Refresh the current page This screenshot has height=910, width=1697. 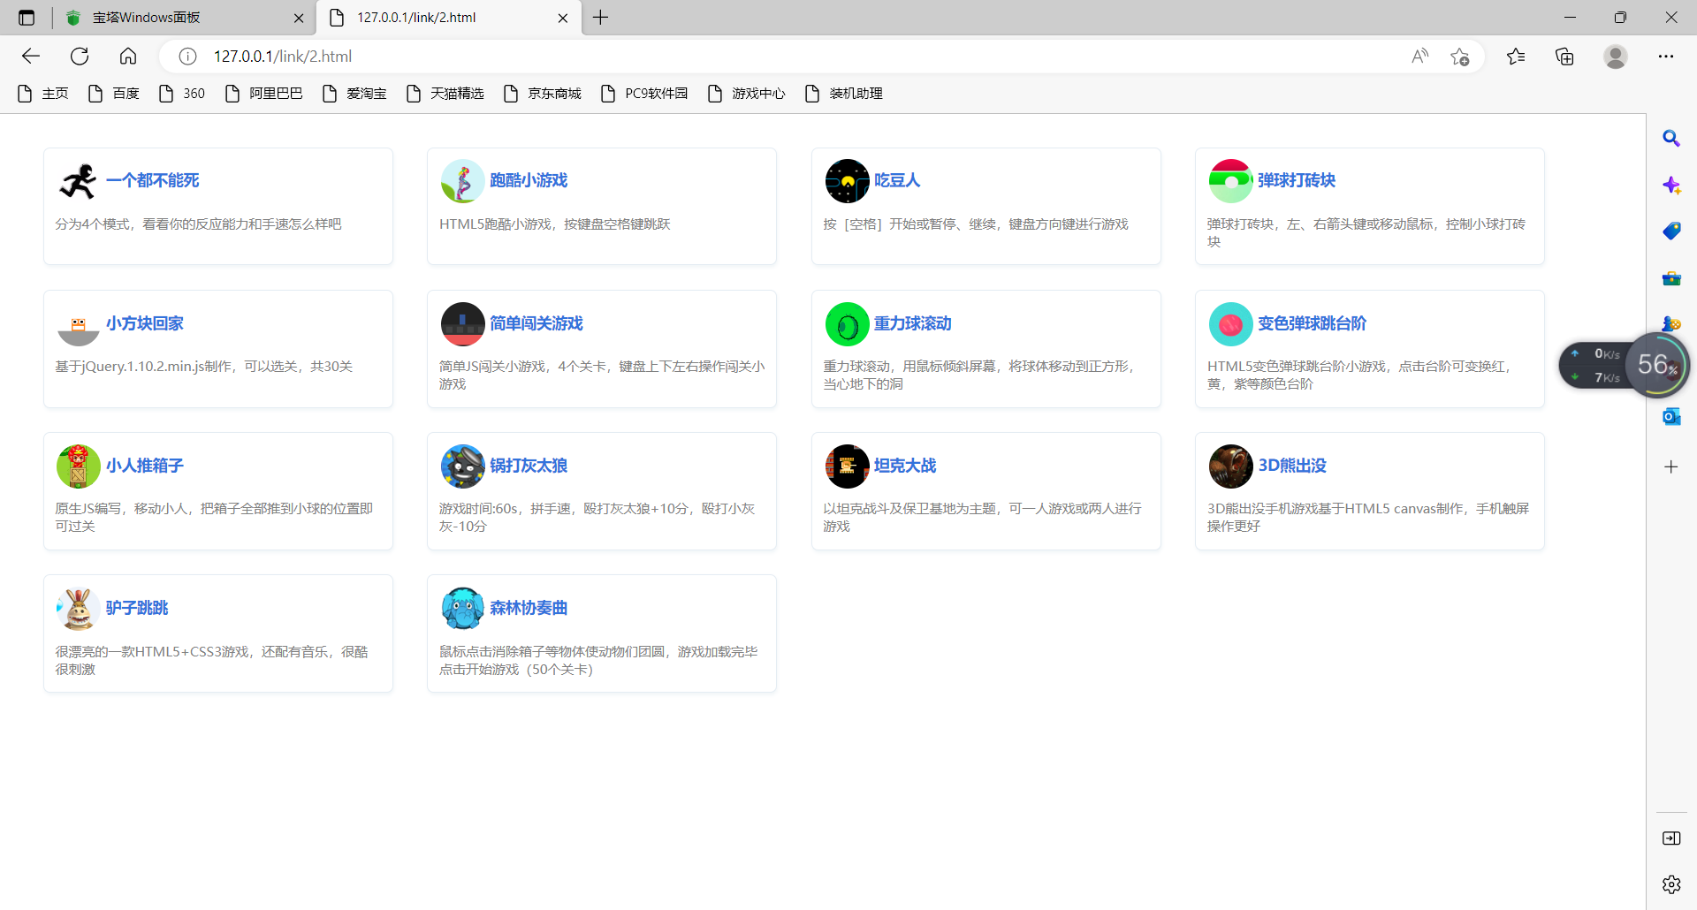(80, 56)
